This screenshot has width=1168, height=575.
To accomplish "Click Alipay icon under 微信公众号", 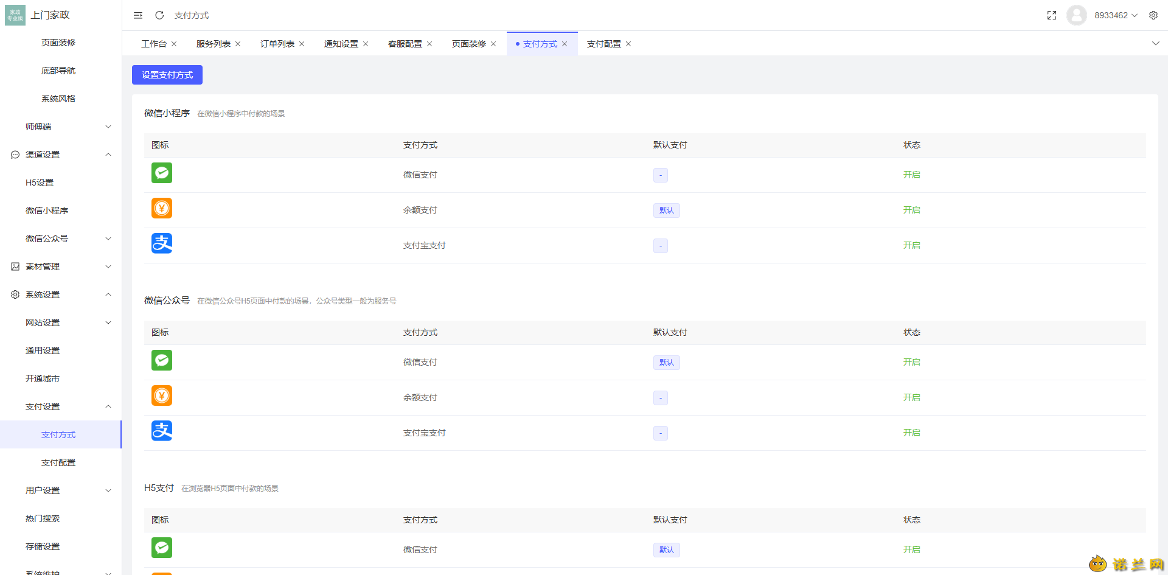I will click(162, 431).
